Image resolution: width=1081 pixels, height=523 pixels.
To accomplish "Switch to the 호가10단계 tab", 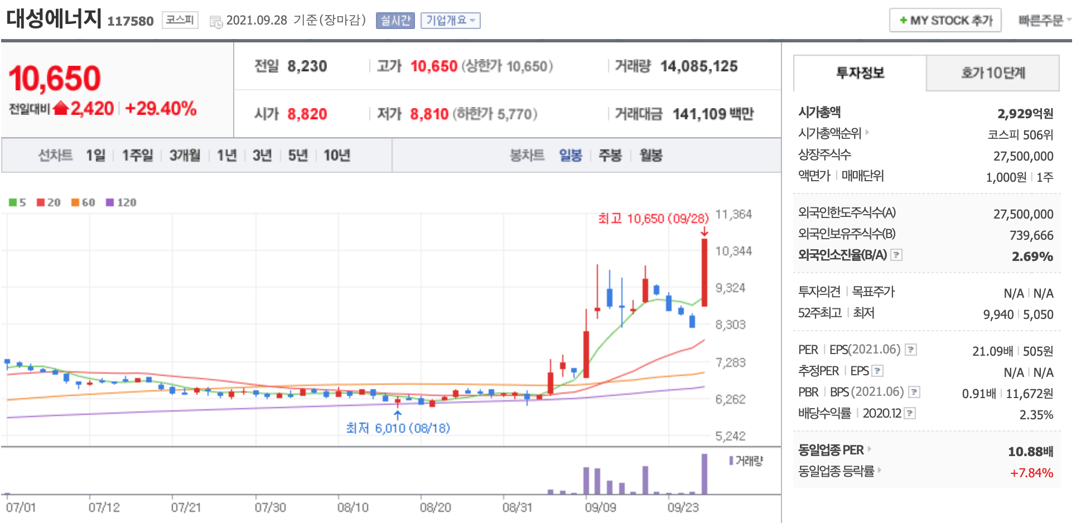I will [x=993, y=73].
